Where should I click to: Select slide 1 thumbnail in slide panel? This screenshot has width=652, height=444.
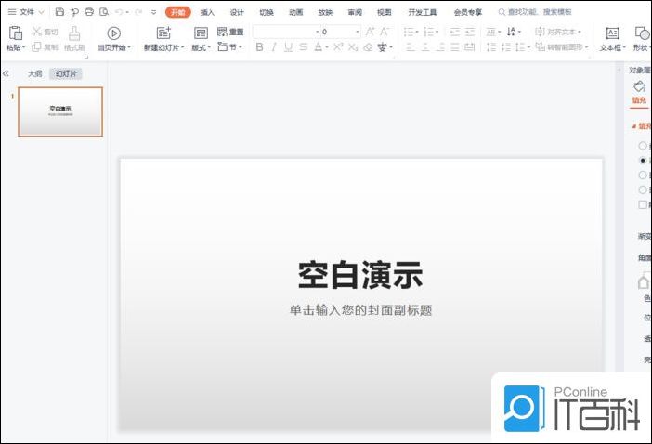click(x=60, y=111)
